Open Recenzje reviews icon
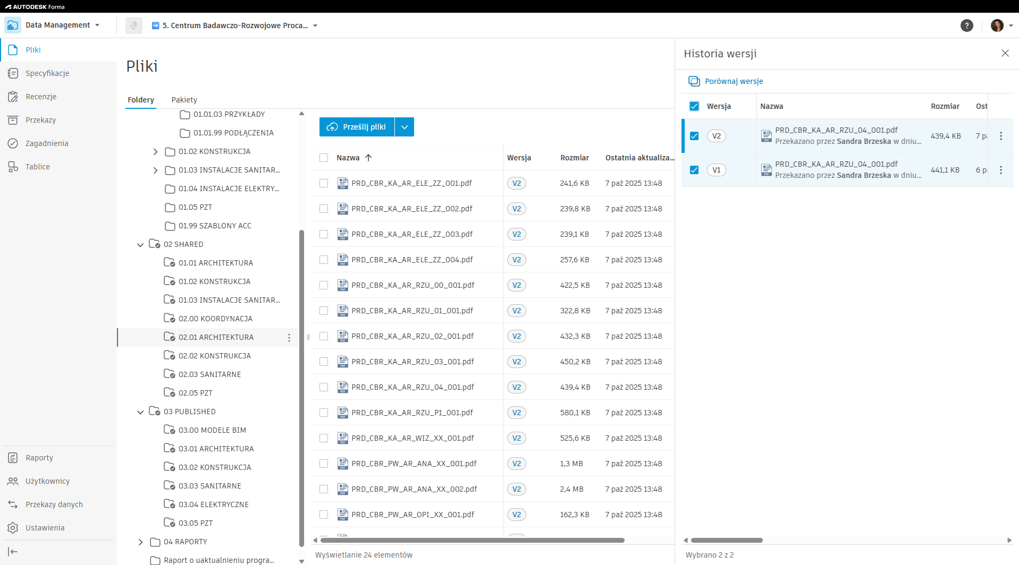 pyautogui.click(x=13, y=97)
